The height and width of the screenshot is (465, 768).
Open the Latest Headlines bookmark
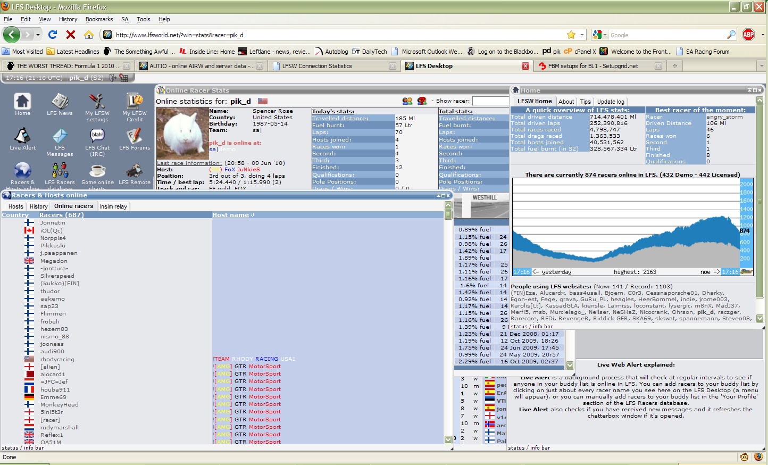73,52
